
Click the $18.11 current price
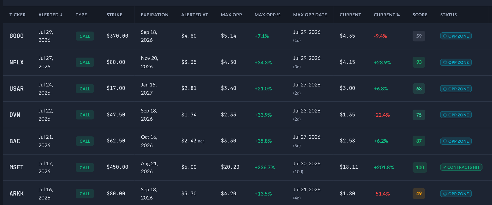349,167
